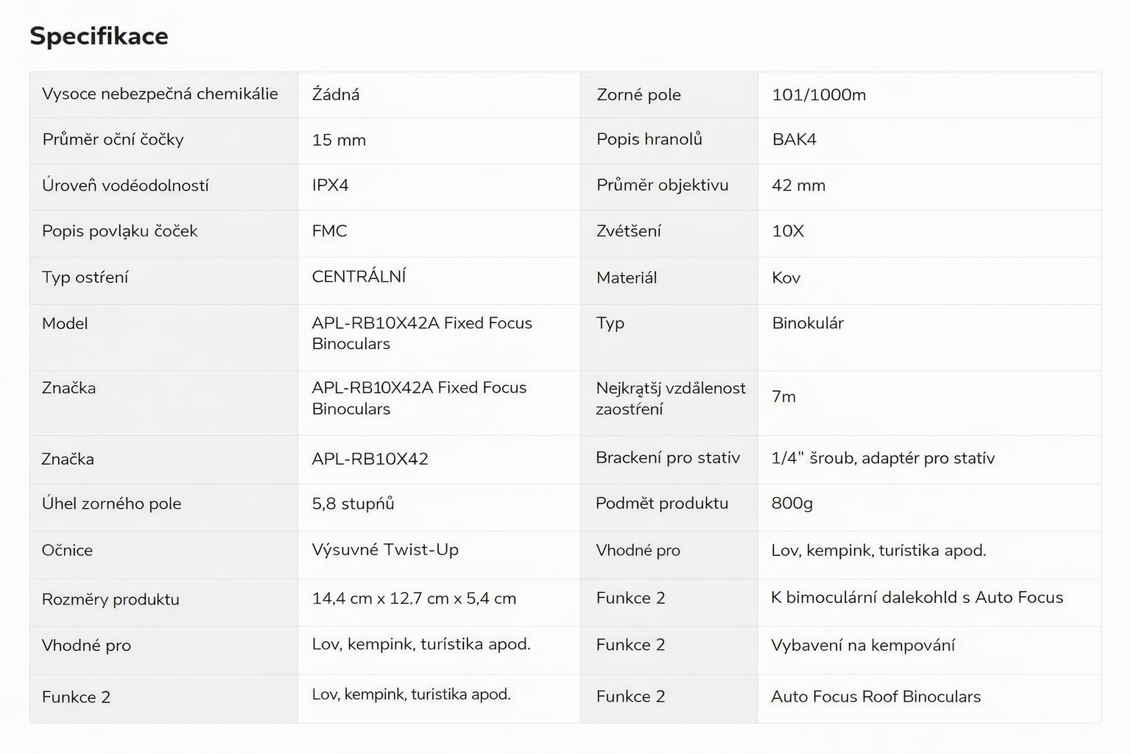
Task: Select the 'IPX4' waterproof level value
Action: pyautogui.click(x=330, y=186)
